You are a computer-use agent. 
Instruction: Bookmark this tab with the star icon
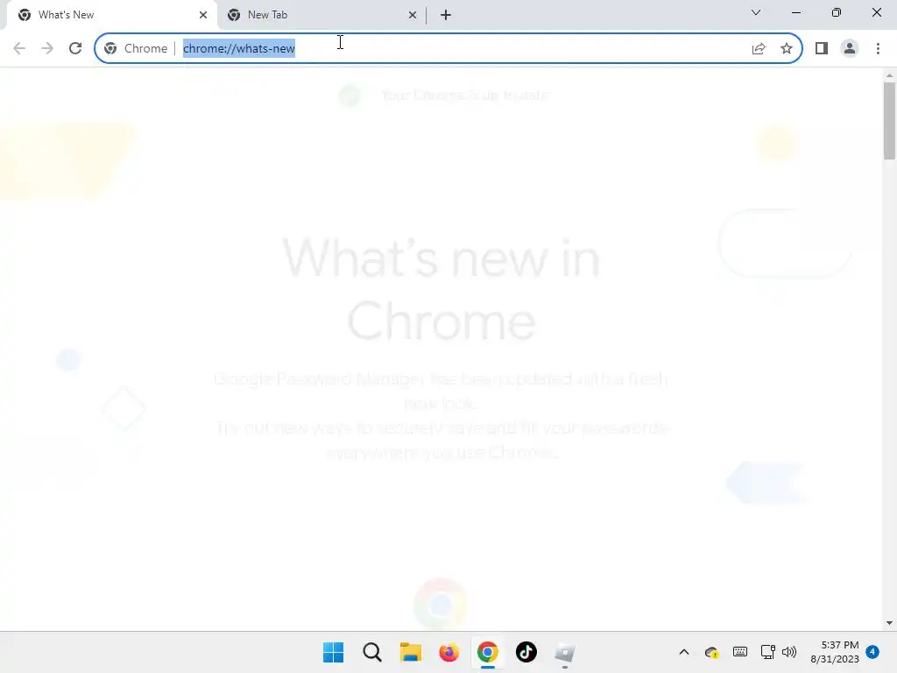coord(787,49)
